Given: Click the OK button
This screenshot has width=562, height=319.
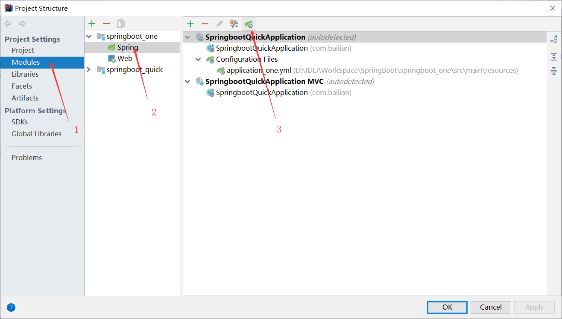Looking at the screenshot, I should [447, 307].
